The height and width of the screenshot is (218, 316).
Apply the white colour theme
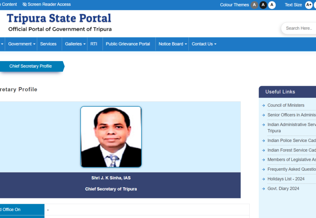272,5
